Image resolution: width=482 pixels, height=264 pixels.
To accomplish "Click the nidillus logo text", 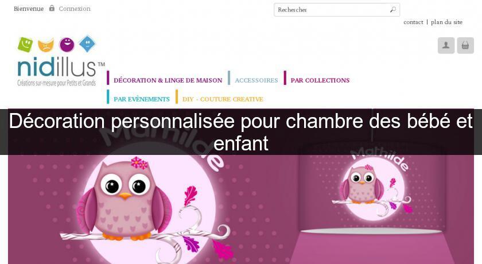I will [x=57, y=67].
